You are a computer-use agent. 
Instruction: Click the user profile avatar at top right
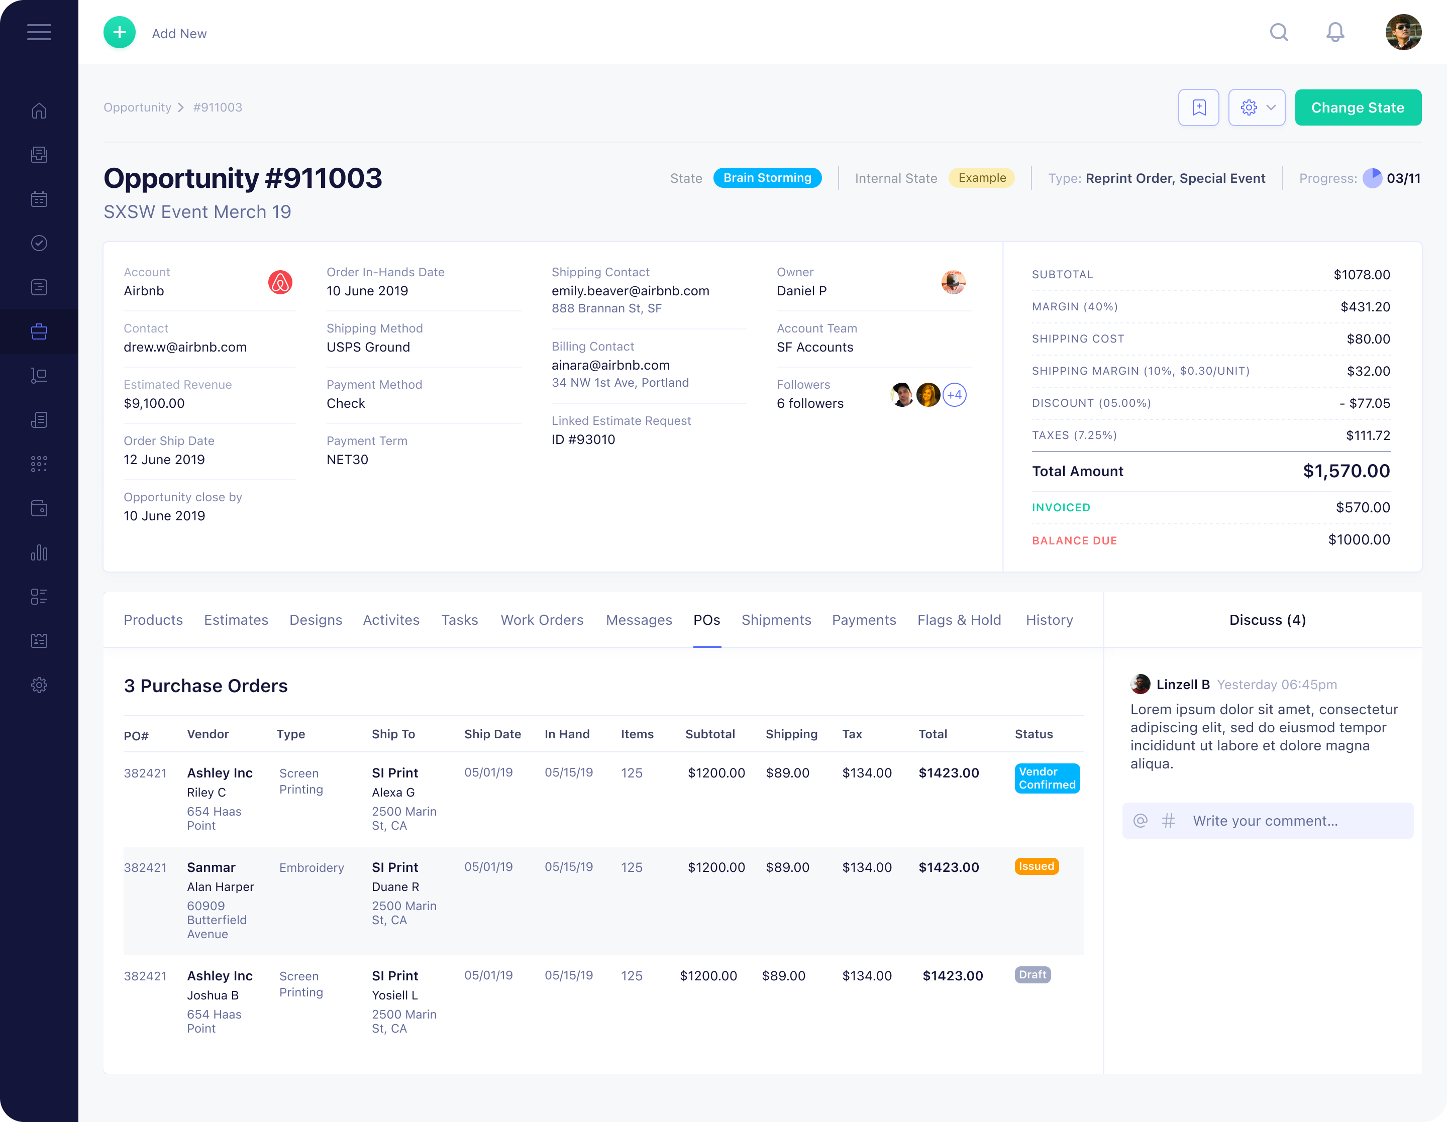1403,33
